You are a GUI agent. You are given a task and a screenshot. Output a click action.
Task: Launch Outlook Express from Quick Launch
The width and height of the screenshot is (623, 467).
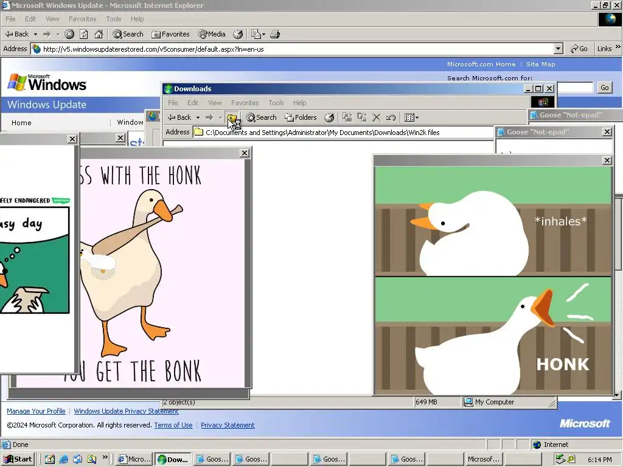pyautogui.click(x=77, y=460)
